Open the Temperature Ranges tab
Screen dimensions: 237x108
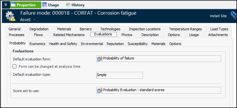click(x=185, y=29)
